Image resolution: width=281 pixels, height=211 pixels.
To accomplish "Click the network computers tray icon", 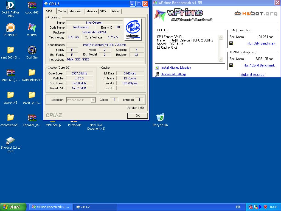I will pos(251,207).
